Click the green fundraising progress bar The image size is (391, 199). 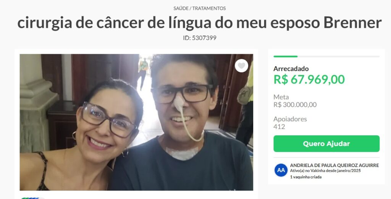[x=286, y=56]
